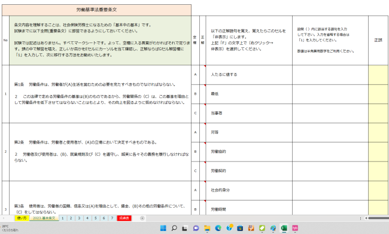This screenshot has width=389, height=234.
Task: Select answer cell 労働契約
Action: 249,171
